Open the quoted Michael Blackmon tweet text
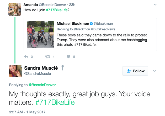Viewport: 165px width, 116px height. coord(102,40)
